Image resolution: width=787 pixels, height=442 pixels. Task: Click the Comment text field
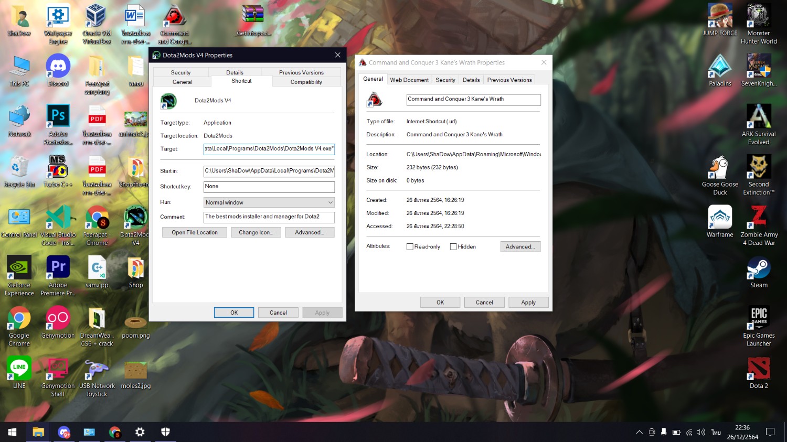pyautogui.click(x=269, y=217)
